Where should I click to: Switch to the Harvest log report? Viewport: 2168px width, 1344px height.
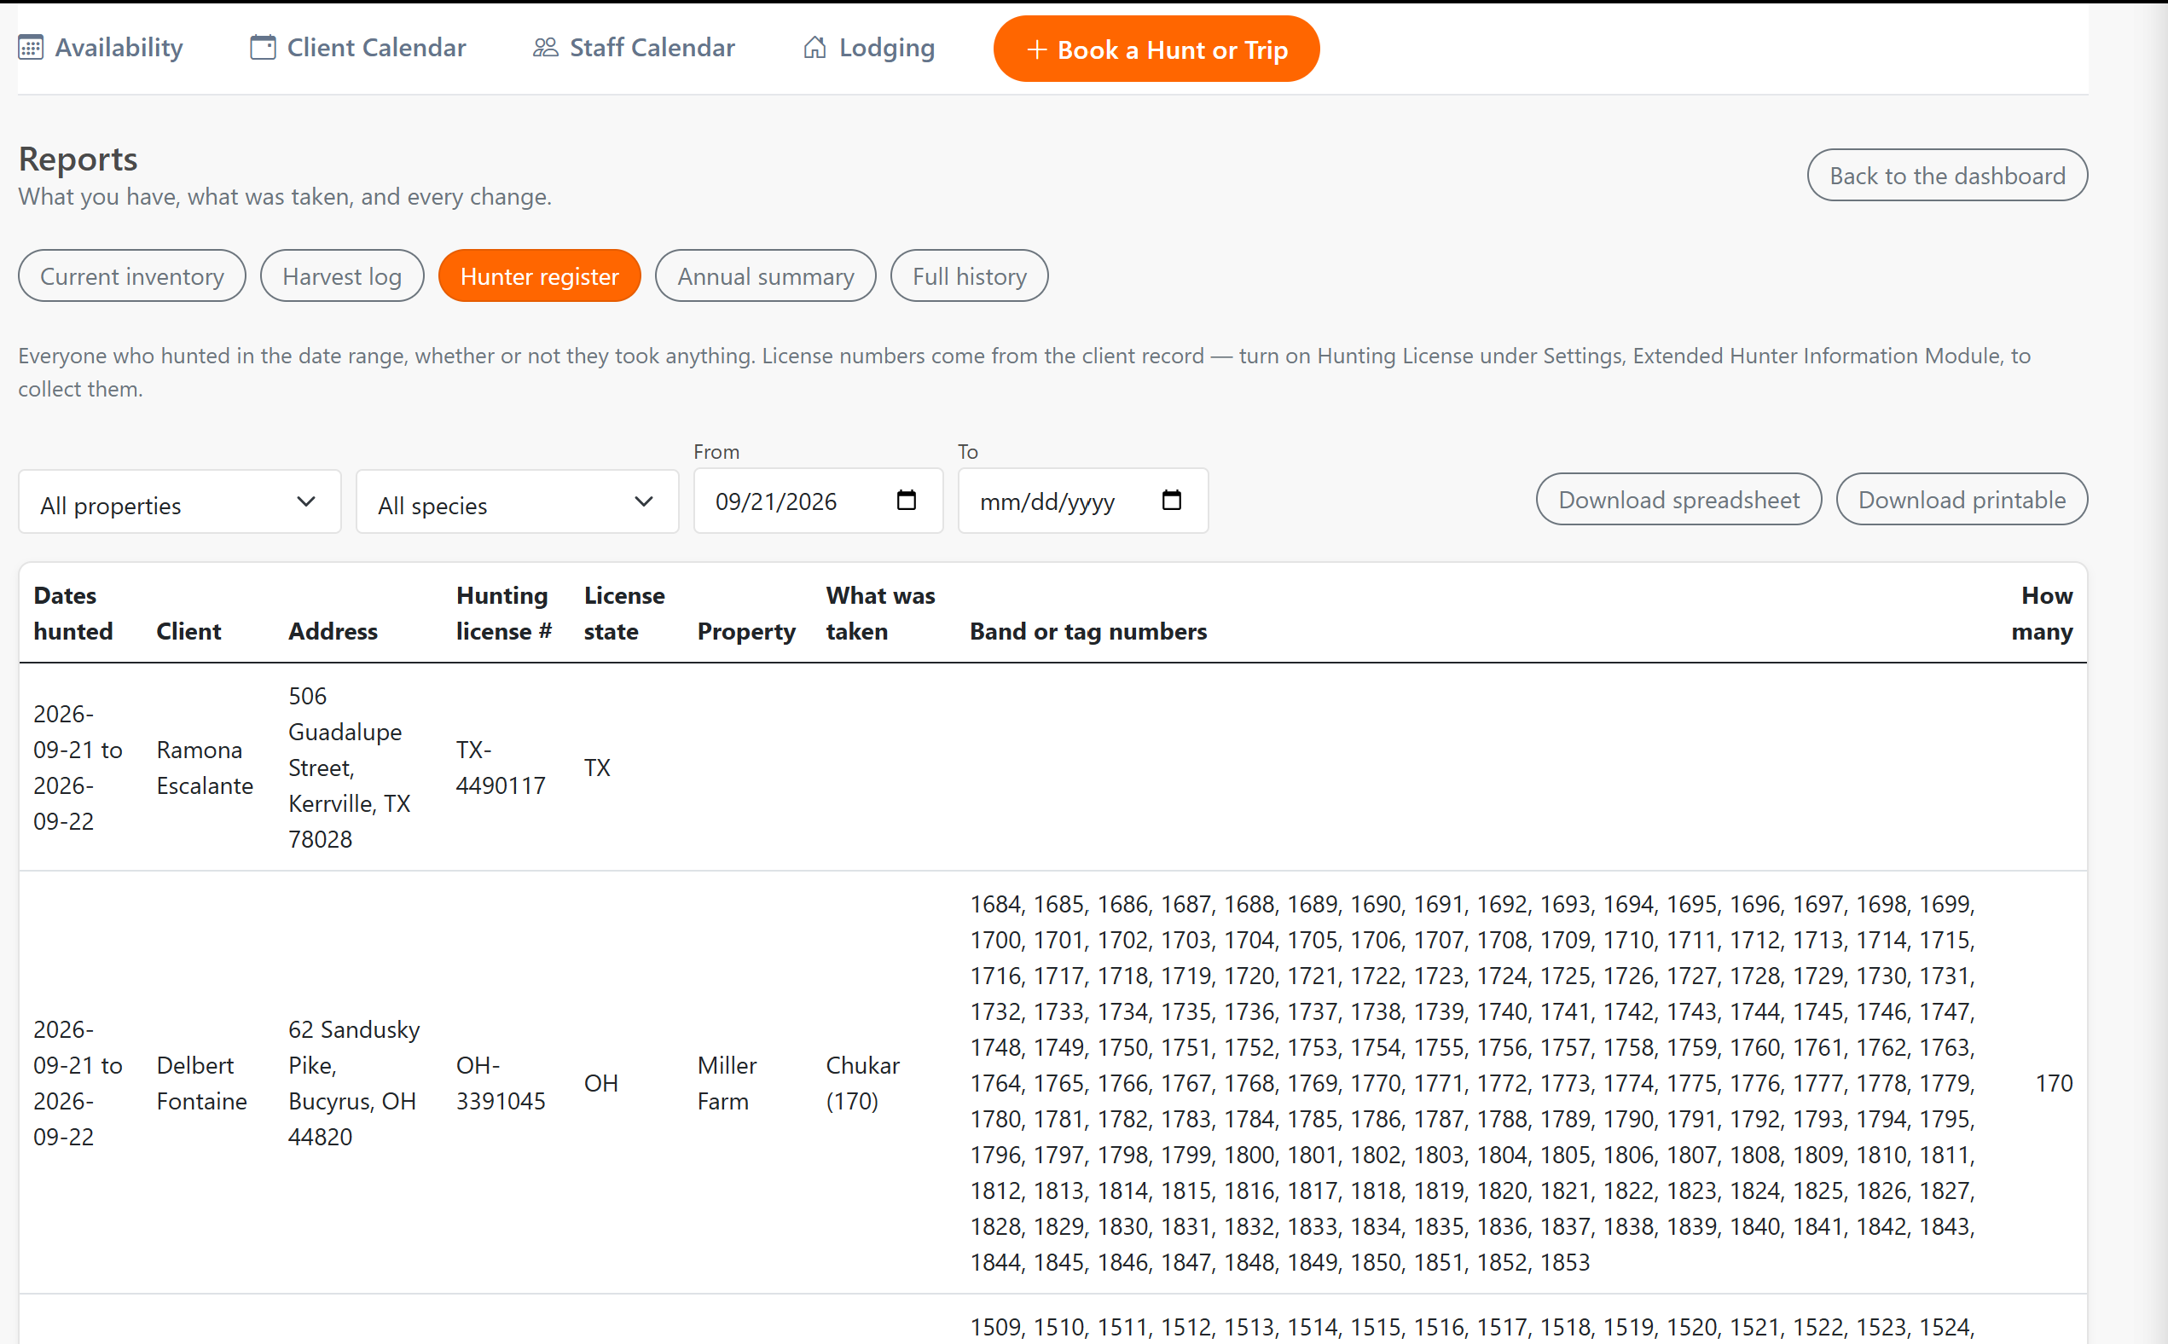pyautogui.click(x=342, y=276)
